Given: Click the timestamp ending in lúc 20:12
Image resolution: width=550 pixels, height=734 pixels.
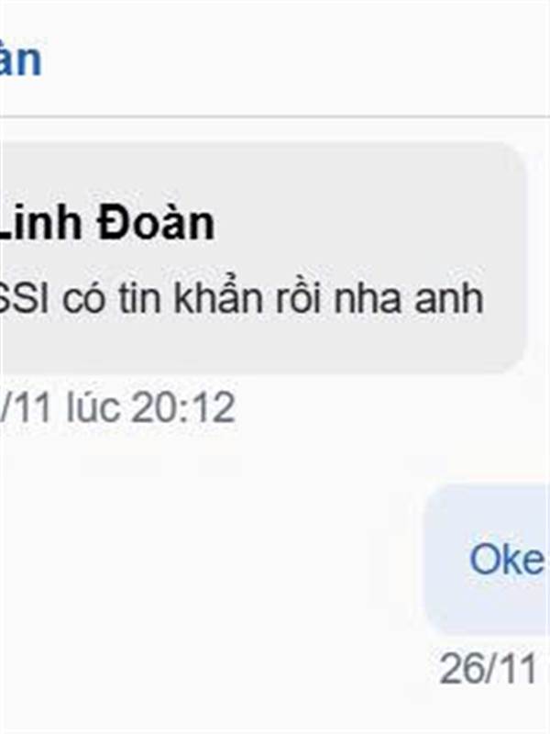Looking at the screenshot, I should (117, 407).
